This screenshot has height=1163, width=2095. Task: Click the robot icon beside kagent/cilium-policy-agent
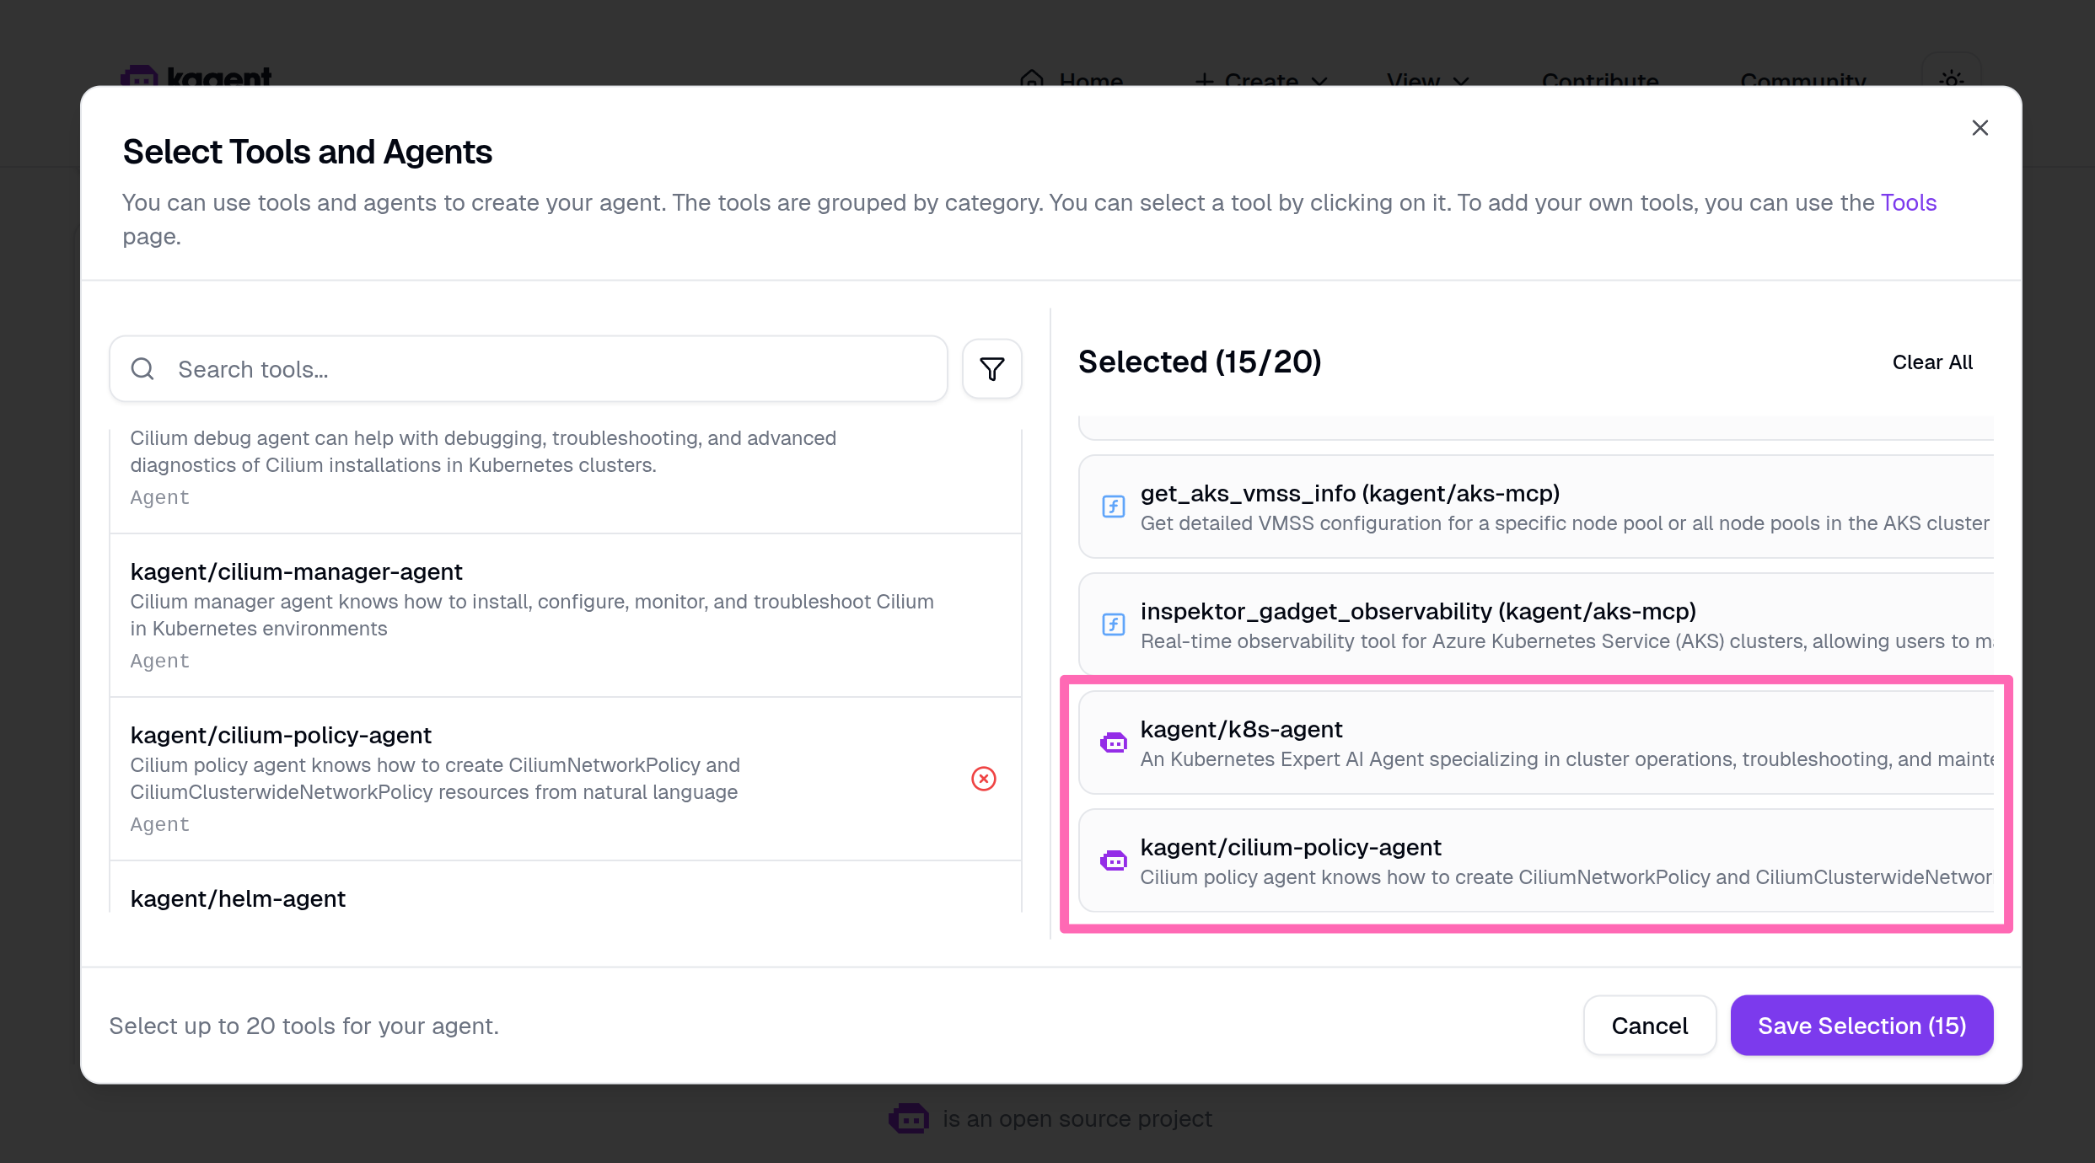tap(1113, 860)
